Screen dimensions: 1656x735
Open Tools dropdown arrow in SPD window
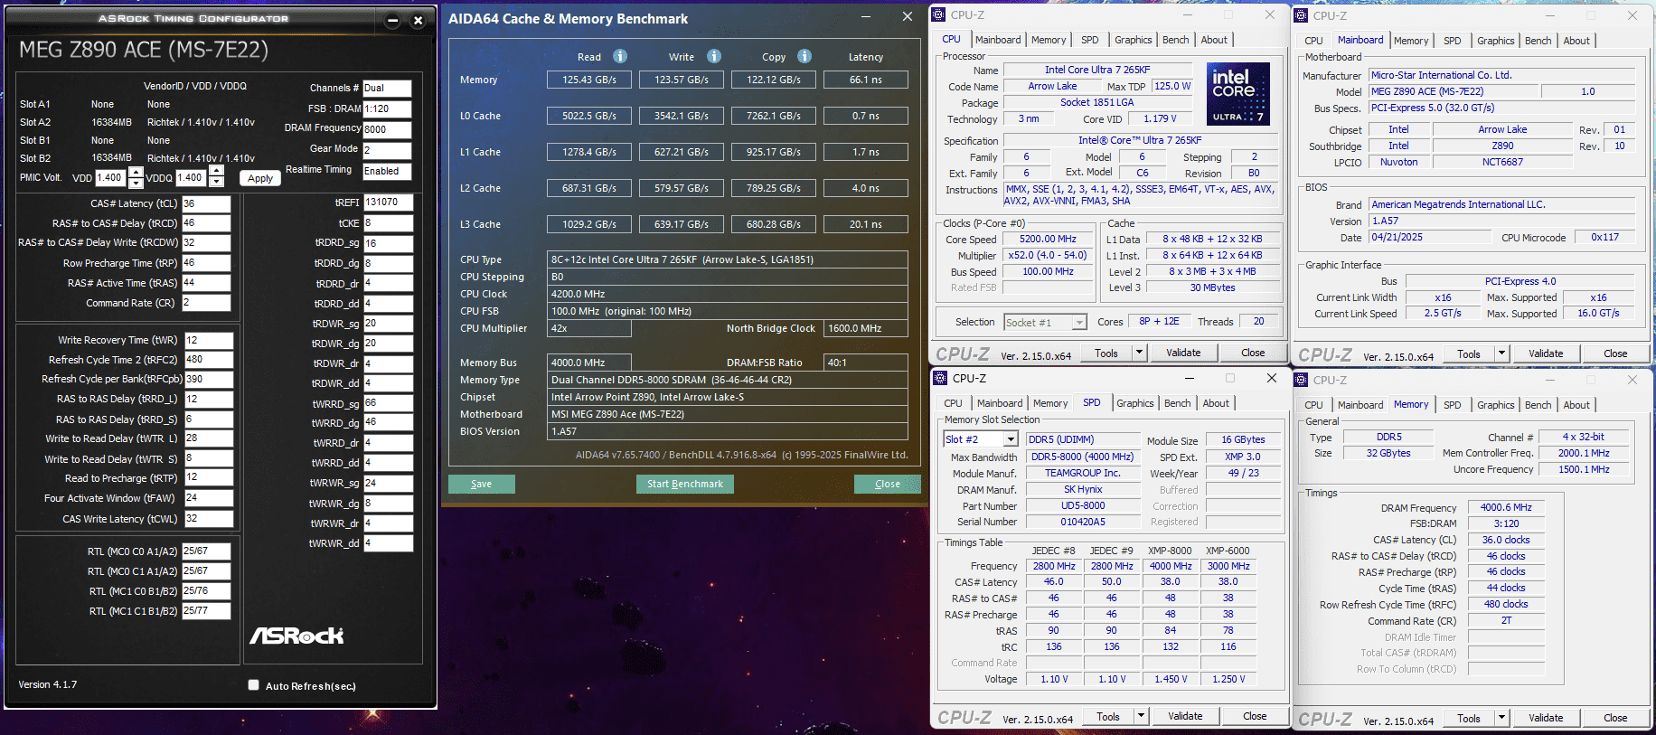tap(1141, 716)
